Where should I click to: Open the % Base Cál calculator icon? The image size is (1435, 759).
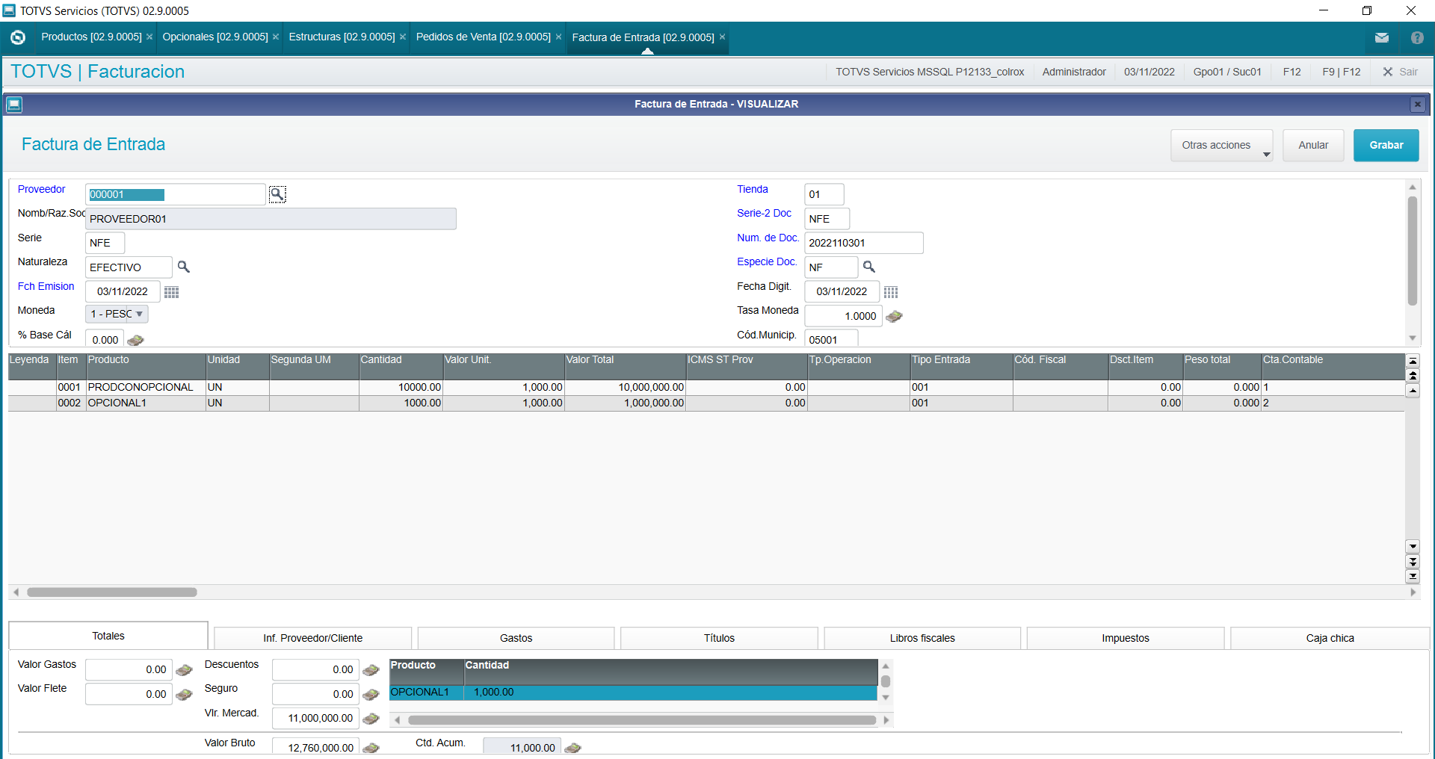(x=135, y=340)
